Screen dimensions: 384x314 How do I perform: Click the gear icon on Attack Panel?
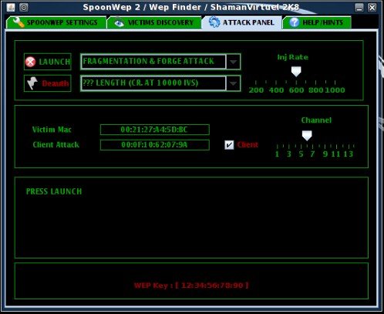(x=214, y=22)
